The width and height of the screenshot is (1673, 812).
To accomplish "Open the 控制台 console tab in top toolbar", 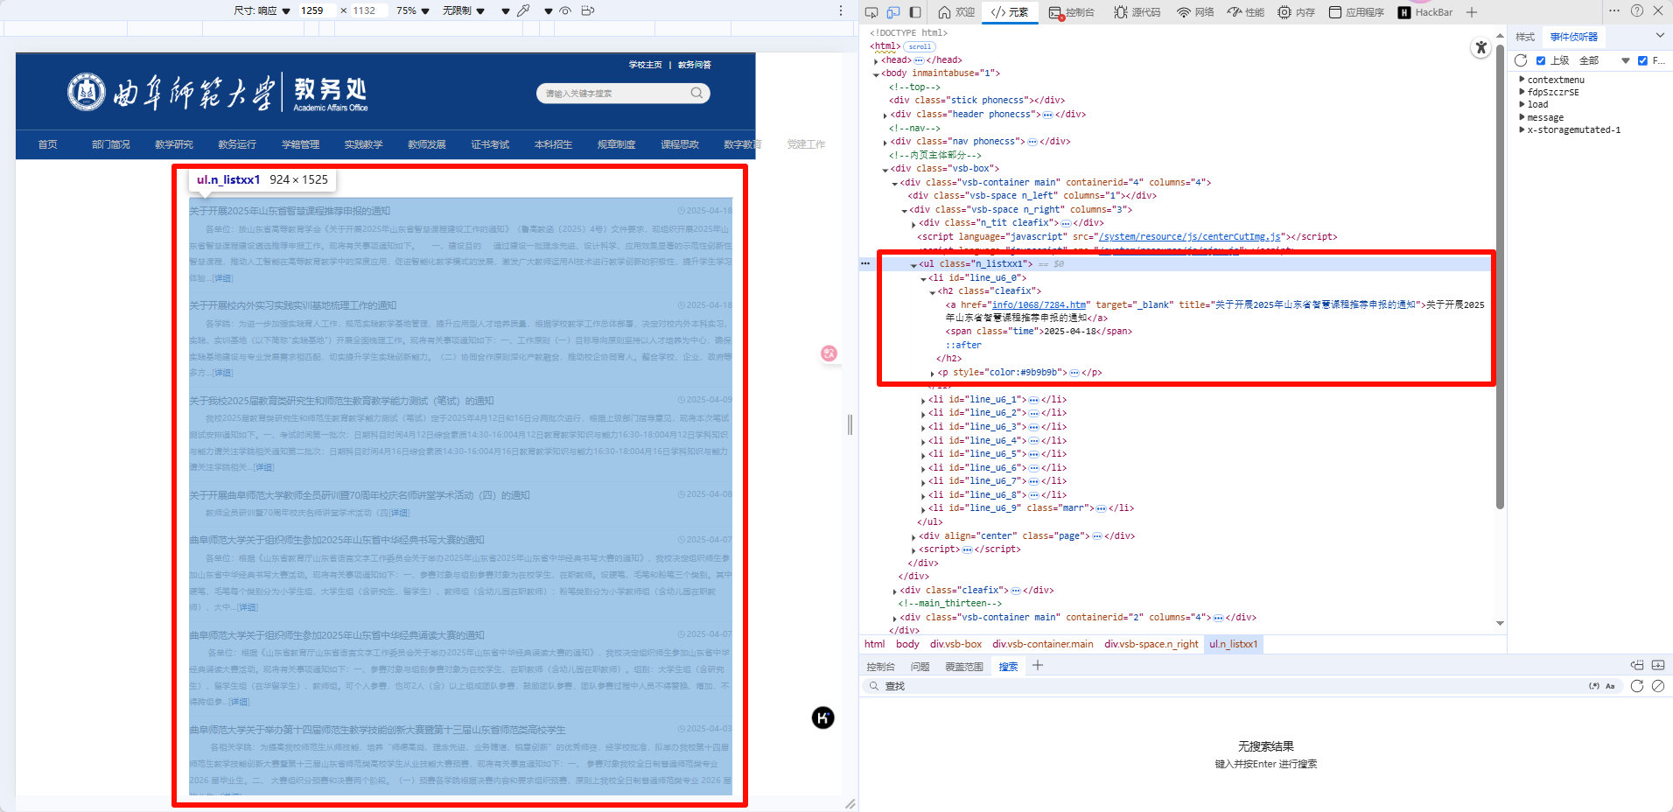I will 1071,12.
